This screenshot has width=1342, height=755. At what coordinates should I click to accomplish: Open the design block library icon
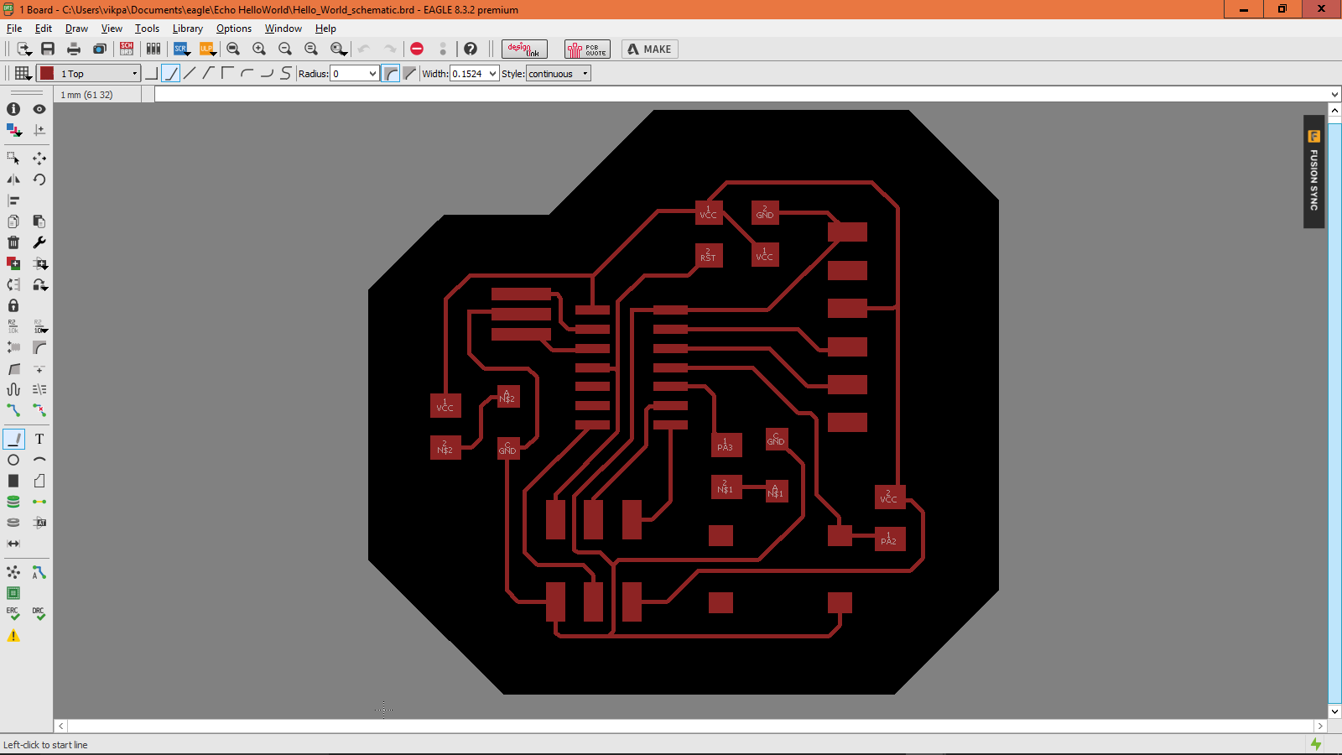153,49
